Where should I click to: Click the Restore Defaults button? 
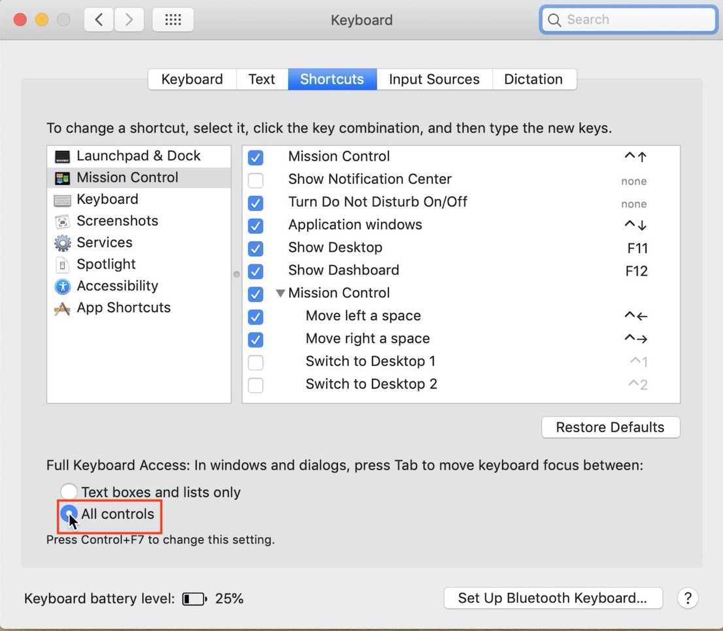pyautogui.click(x=611, y=427)
